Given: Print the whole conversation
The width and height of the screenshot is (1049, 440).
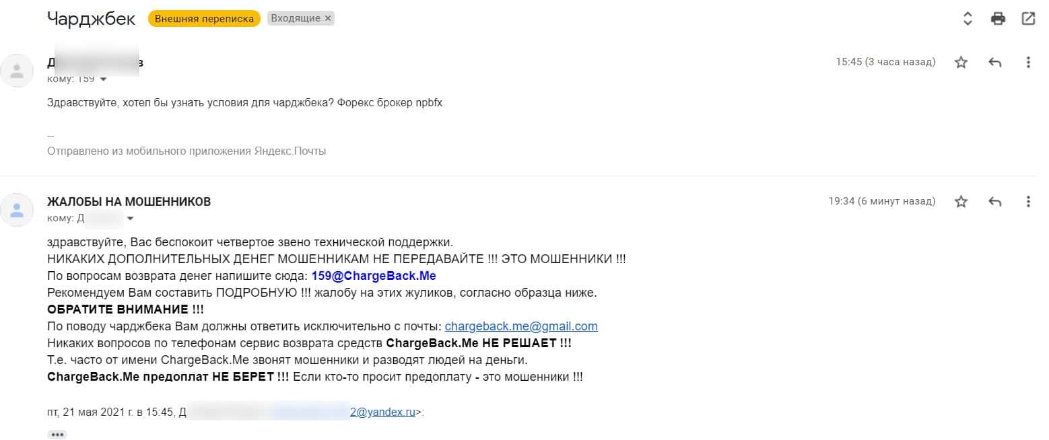Looking at the screenshot, I should click(x=998, y=19).
